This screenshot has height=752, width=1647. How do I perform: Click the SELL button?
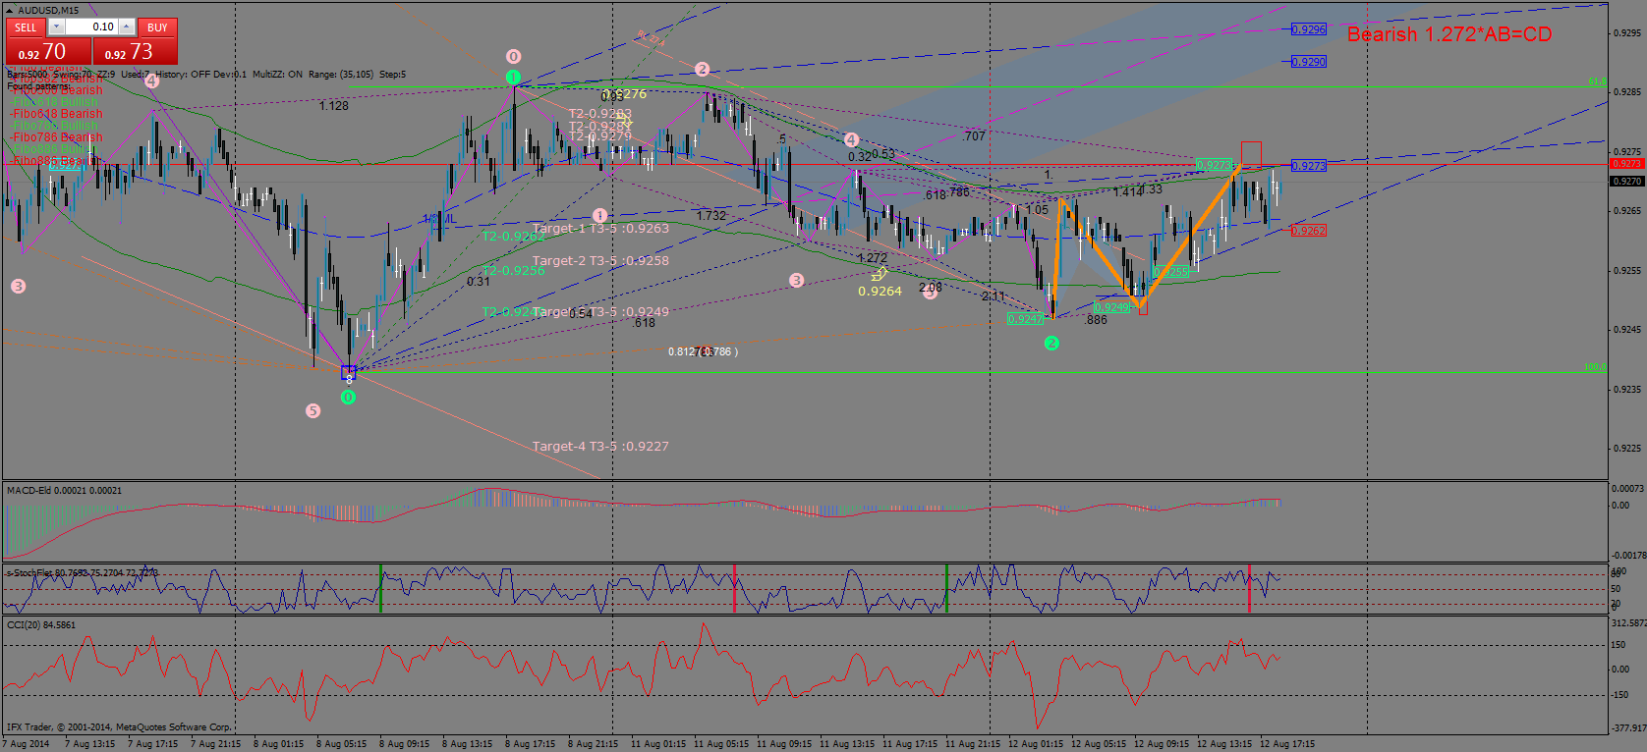[x=26, y=27]
